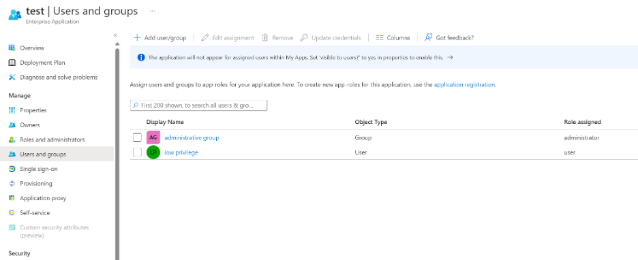Click the Overview grid icon
This screenshot has width=638, height=260.
click(12, 48)
